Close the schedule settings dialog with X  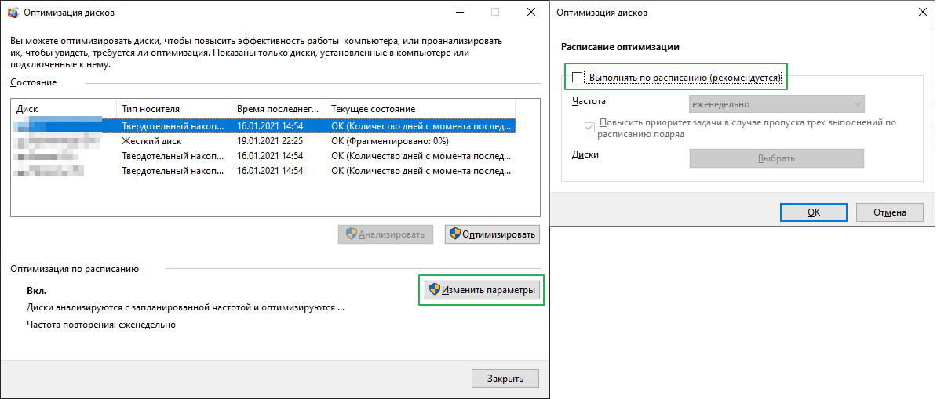921,12
